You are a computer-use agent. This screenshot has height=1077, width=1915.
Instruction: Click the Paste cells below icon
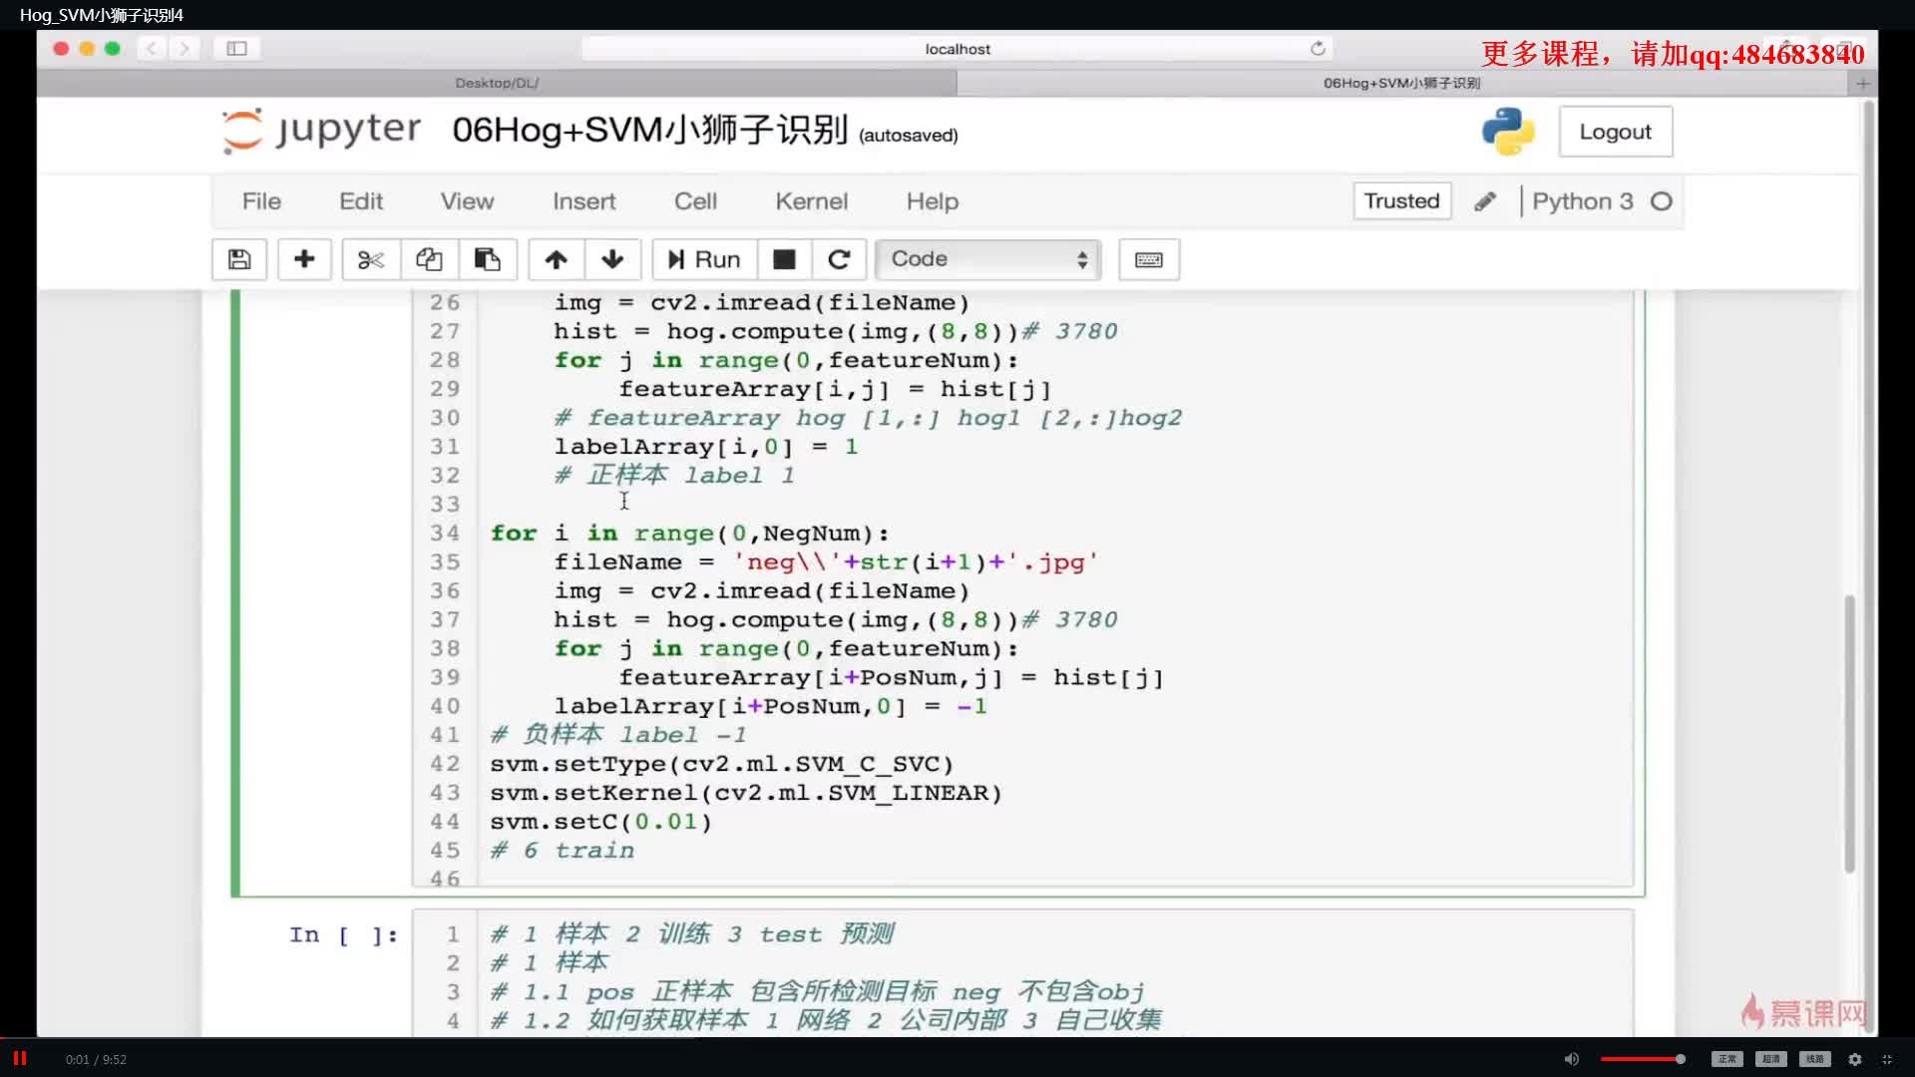[488, 259]
